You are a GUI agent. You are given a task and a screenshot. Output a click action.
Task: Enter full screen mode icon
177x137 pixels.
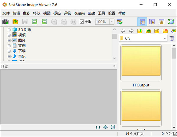coord(171,21)
